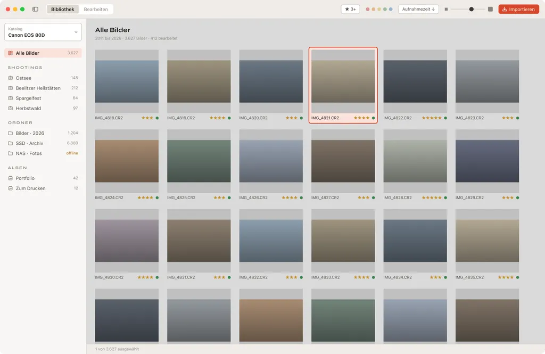Image resolution: width=545 pixels, height=354 pixels.
Task: Click the '1 von 3.627 ausgewählt' status text
Action: click(x=117, y=349)
